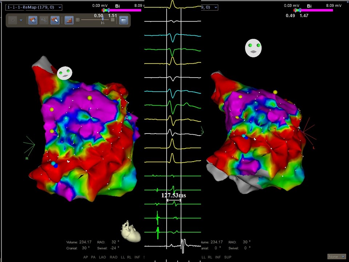Click the Volume 234.17 readout in left panel
The width and height of the screenshot is (349, 262).
[79, 242]
